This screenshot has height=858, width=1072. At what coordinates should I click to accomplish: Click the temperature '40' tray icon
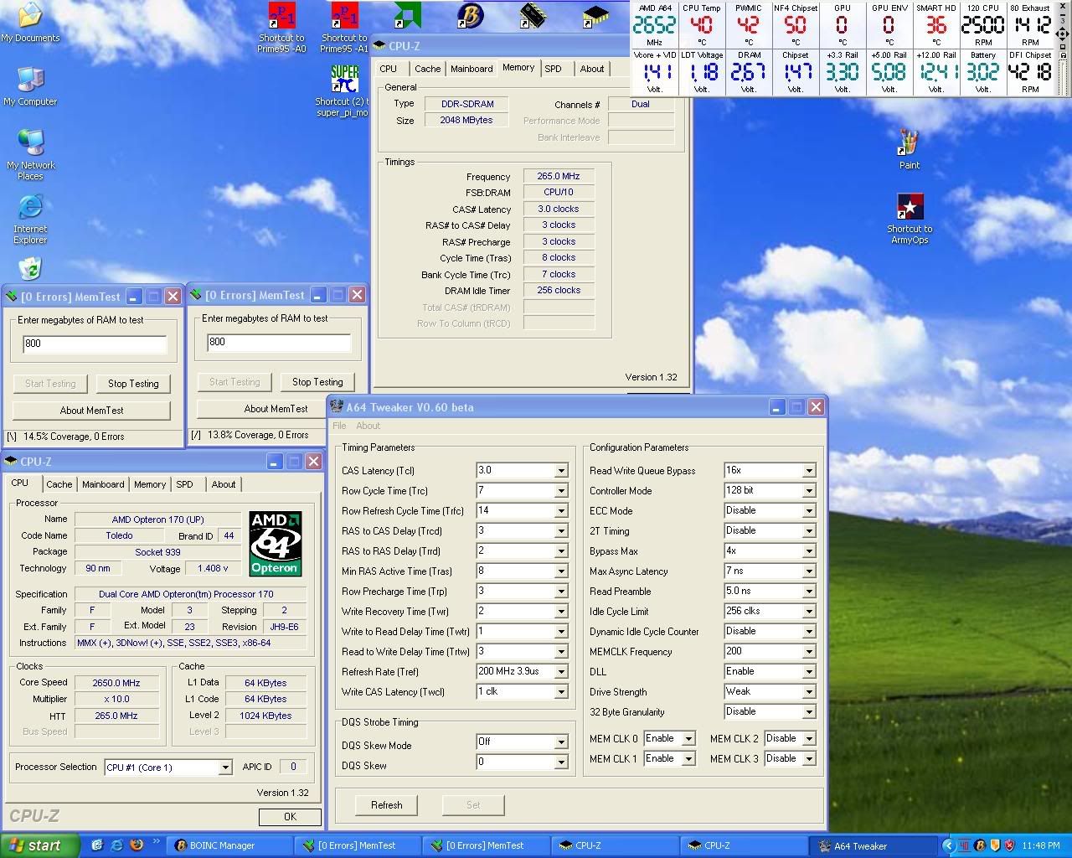965,845
